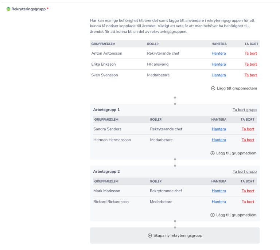Viewport: 280px width, 250px height.
Task: Collapse the Rekryteringsgrupp section with green minus icon
Action: point(8,9)
